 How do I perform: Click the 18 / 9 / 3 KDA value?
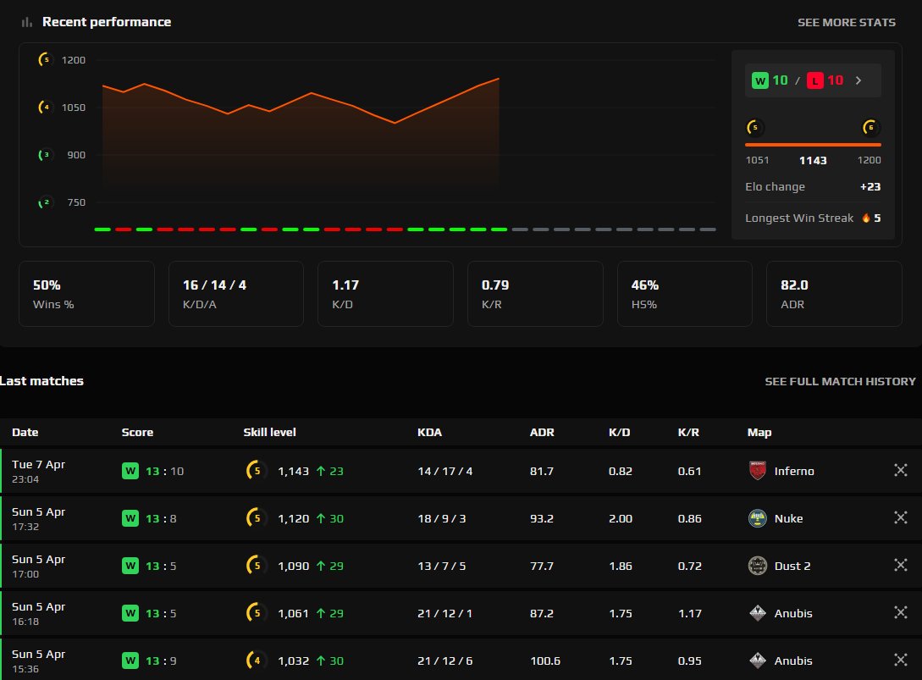(x=442, y=519)
